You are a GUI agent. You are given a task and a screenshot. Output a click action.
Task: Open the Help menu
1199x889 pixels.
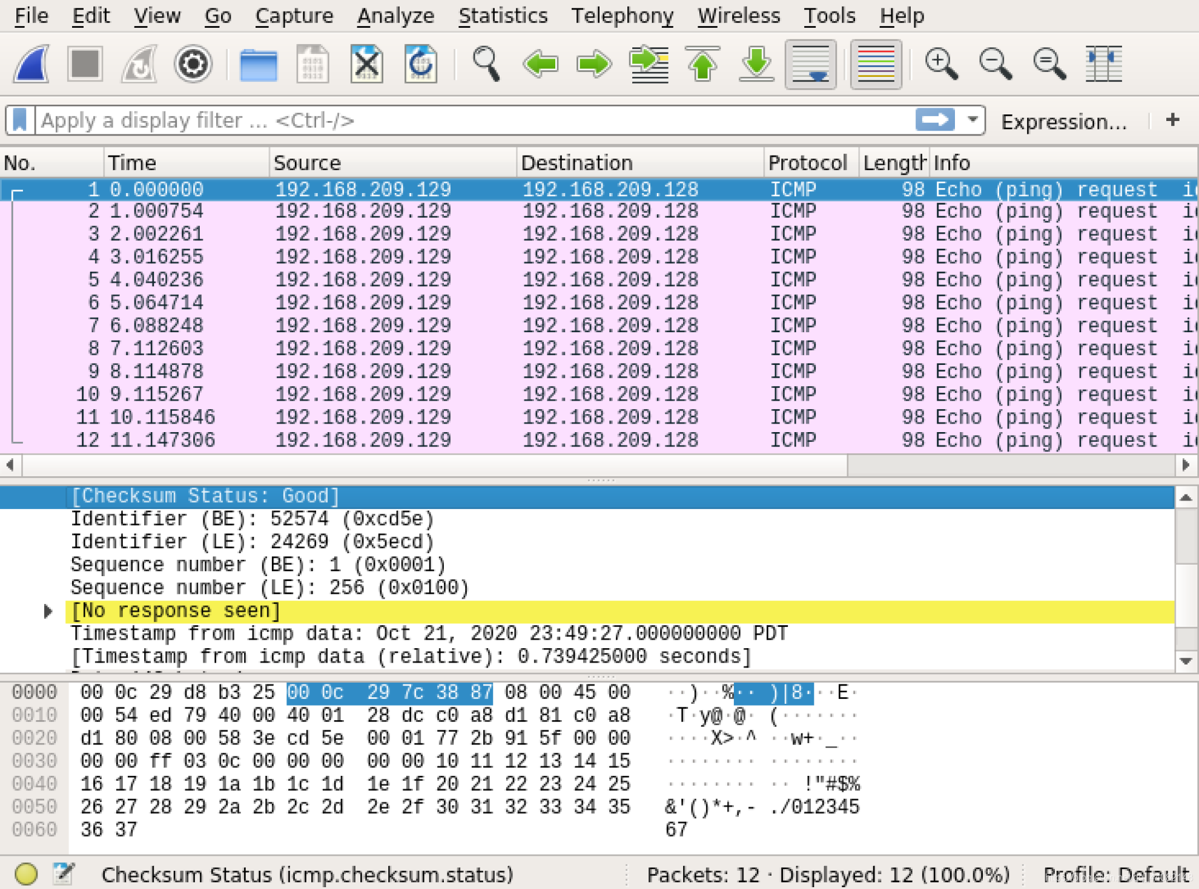click(x=902, y=15)
